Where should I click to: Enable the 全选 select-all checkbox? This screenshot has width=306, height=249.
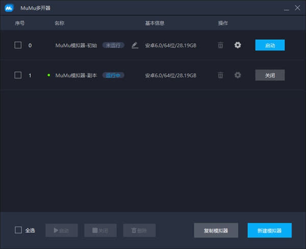18,230
